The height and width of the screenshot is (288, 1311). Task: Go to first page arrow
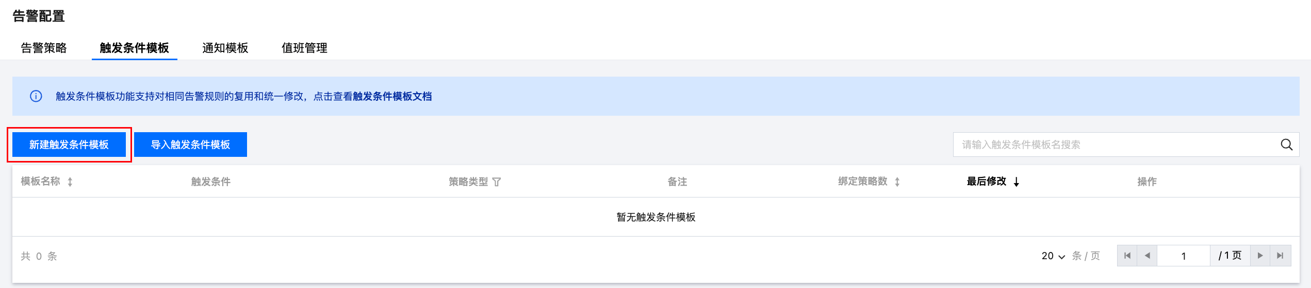coord(1127,256)
